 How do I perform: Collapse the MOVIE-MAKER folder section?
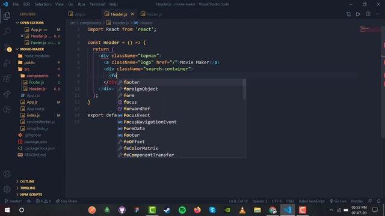[32, 49]
